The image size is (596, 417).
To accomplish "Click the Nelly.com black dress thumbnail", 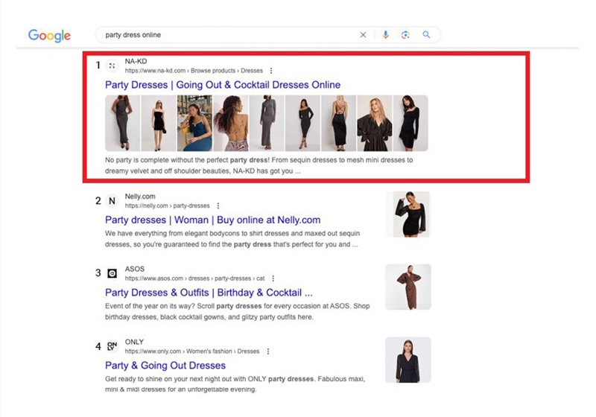I will (408, 214).
